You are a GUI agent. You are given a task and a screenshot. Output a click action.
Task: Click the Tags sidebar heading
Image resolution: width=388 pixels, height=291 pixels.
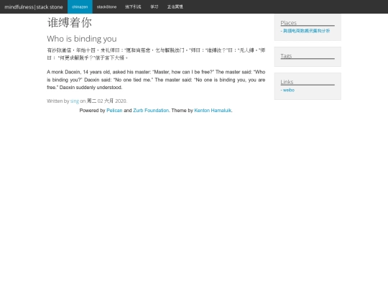286,56
